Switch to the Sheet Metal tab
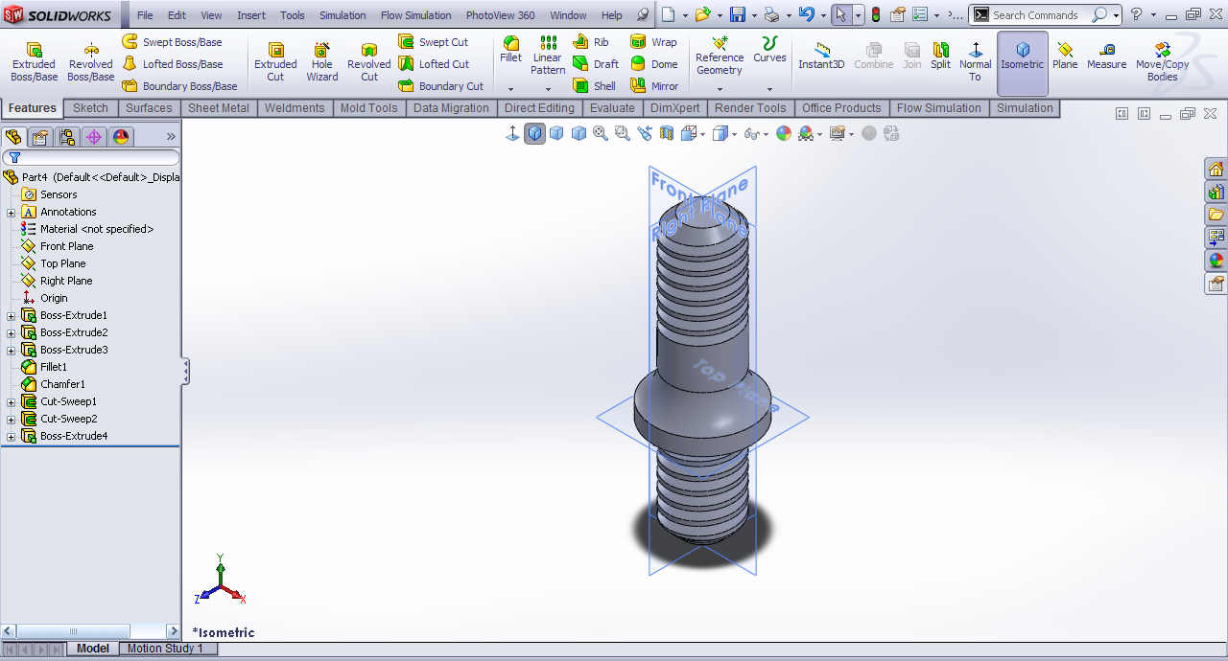This screenshot has height=661, width=1228. (218, 108)
